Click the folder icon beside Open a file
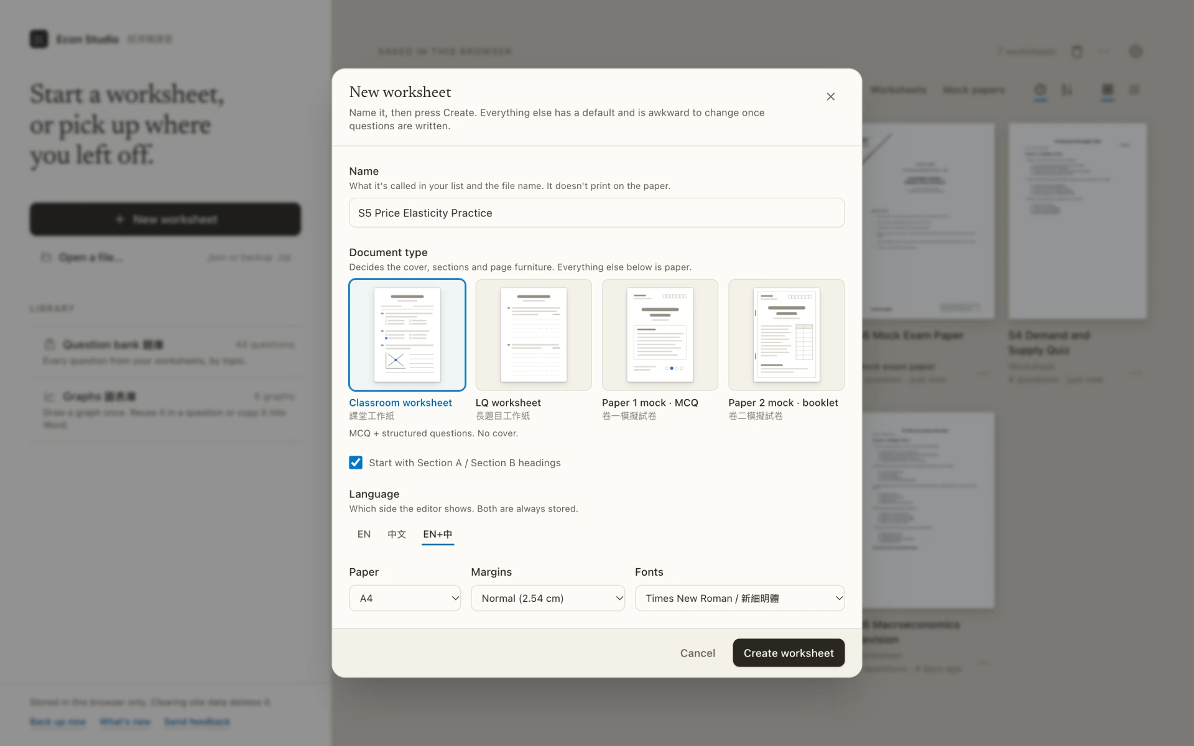The image size is (1194, 746). click(46, 257)
